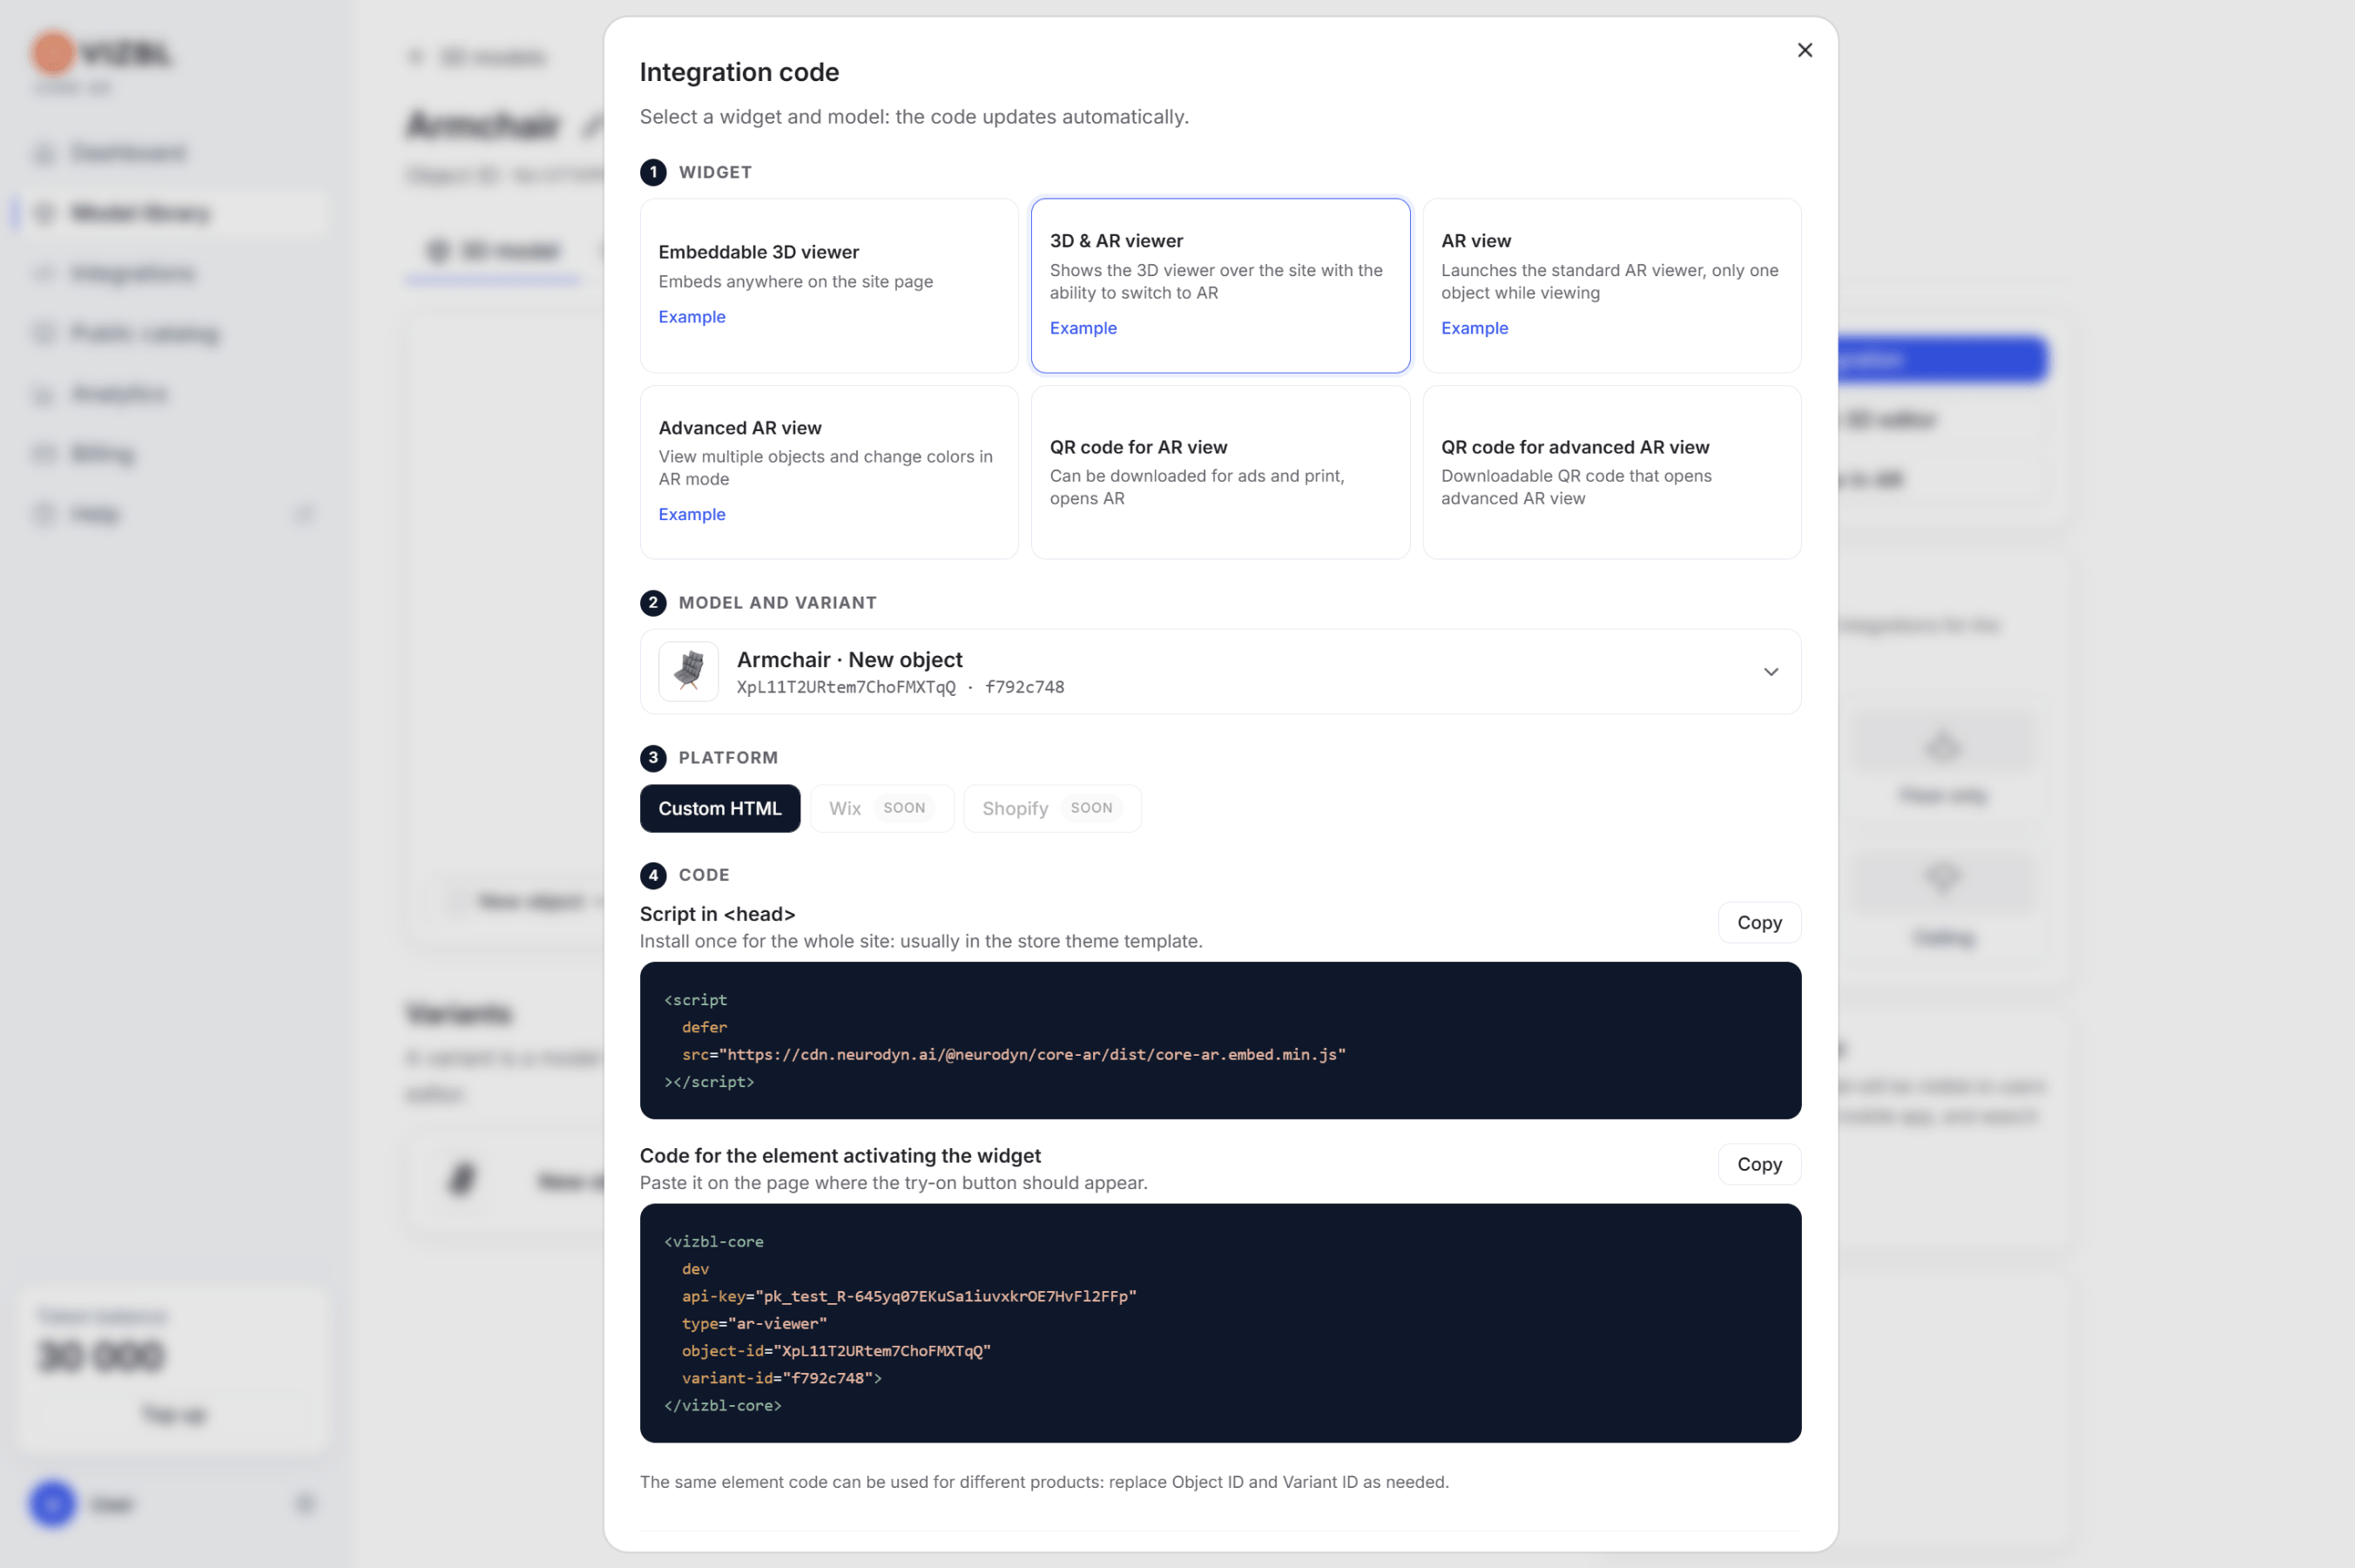Select the QR code for AR view card
The width and height of the screenshot is (2355, 1568).
(1219, 472)
